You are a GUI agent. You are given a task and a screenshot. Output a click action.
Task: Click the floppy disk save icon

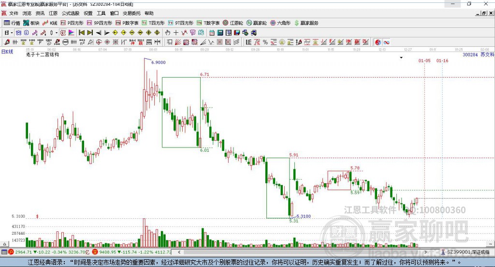tap(237, 33)
